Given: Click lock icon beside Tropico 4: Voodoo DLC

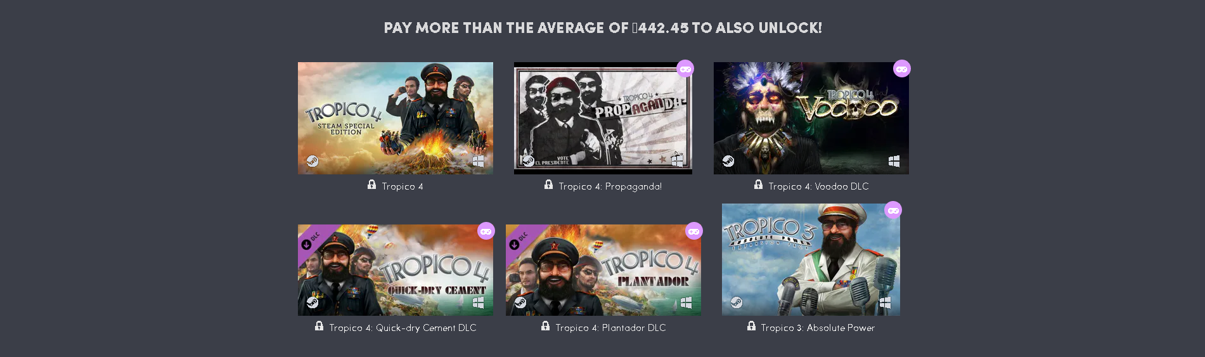Looking at the screenshot, I should [758, 185].
